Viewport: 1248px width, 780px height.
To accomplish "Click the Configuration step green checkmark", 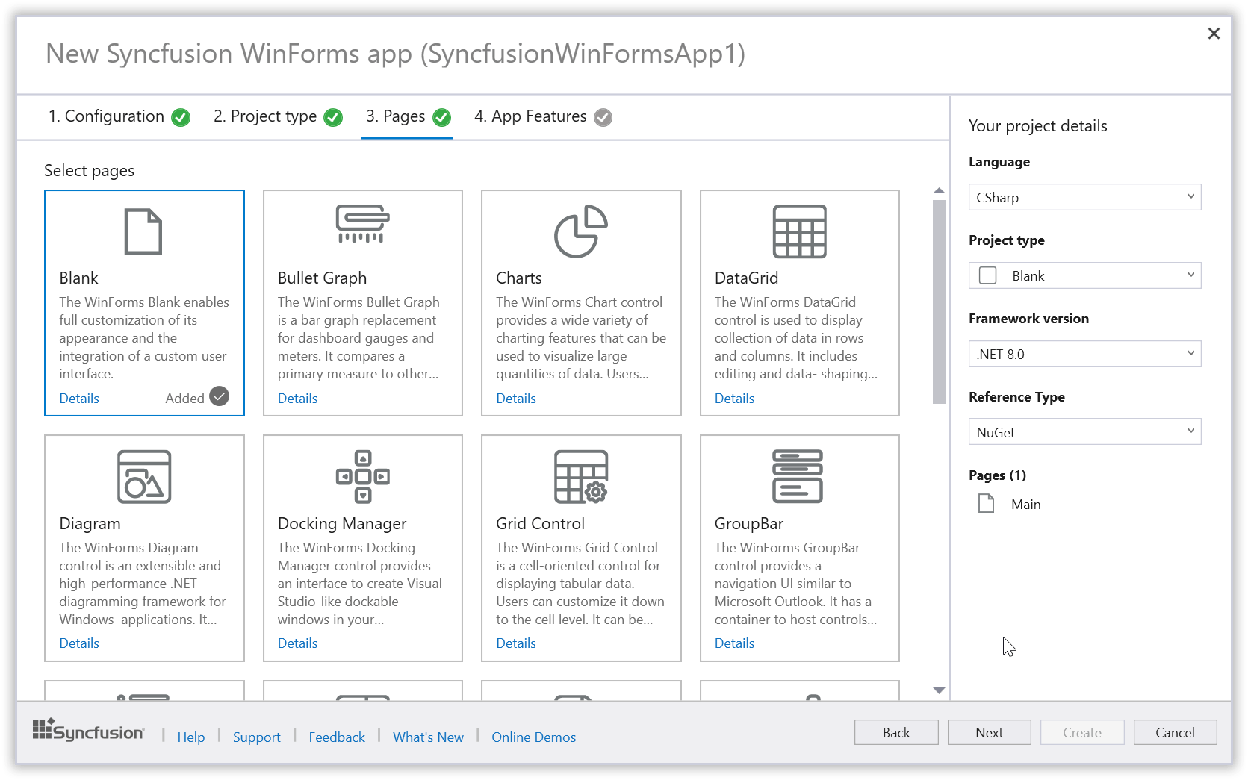I will [181, 117].
